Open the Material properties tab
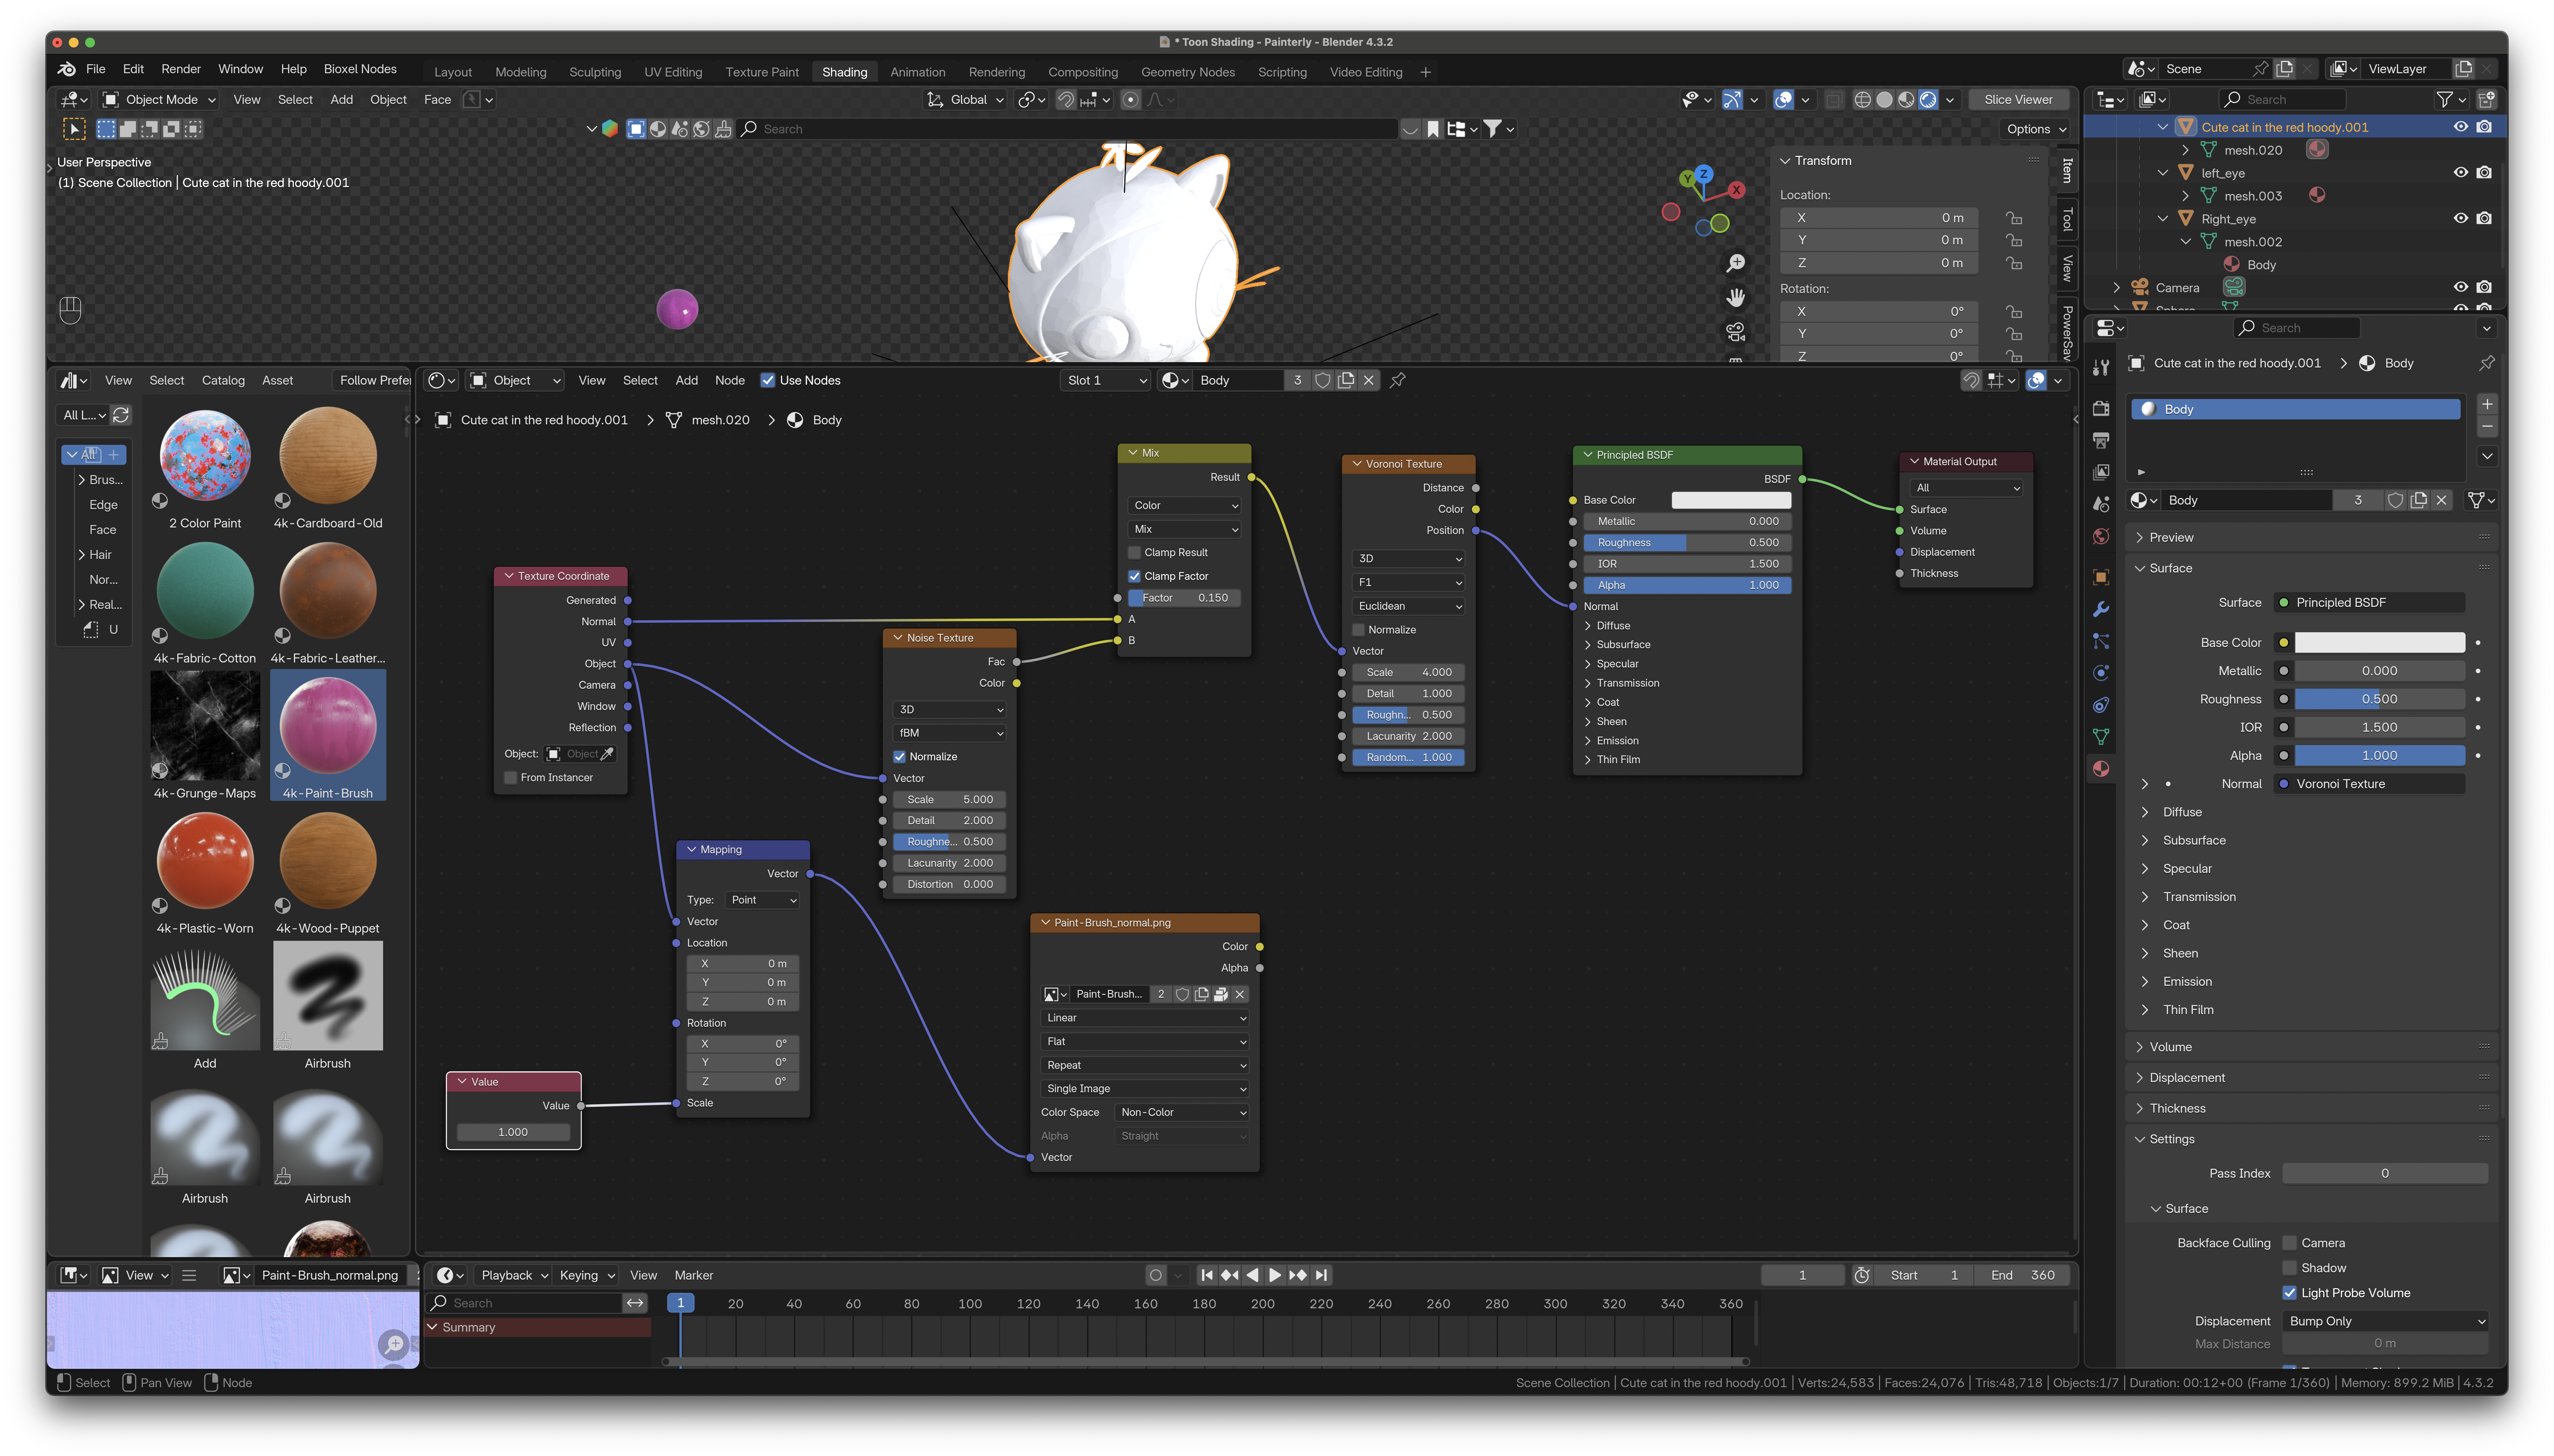This screenshot has width=2554, height=1456. [x=2101, y=769]
